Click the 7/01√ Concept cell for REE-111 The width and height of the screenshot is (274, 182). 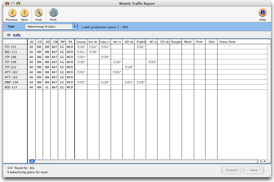tap(81, 52)
